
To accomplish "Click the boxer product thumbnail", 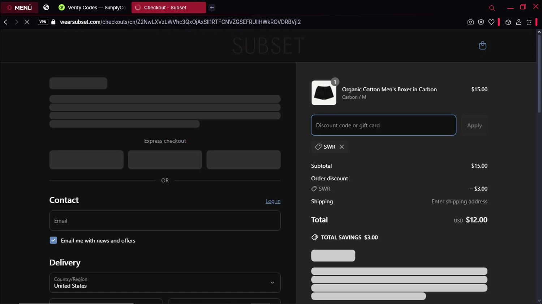I will [x=324, y=93].
